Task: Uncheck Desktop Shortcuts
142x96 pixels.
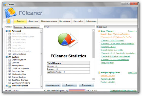Action: click(10, 77)
